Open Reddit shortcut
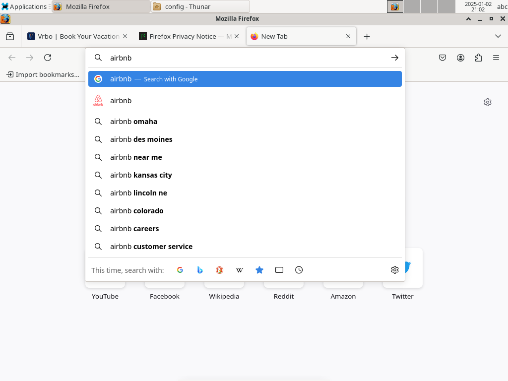This screenshot has height=381, width=508. pyautogui.click(x=284, y=296)
